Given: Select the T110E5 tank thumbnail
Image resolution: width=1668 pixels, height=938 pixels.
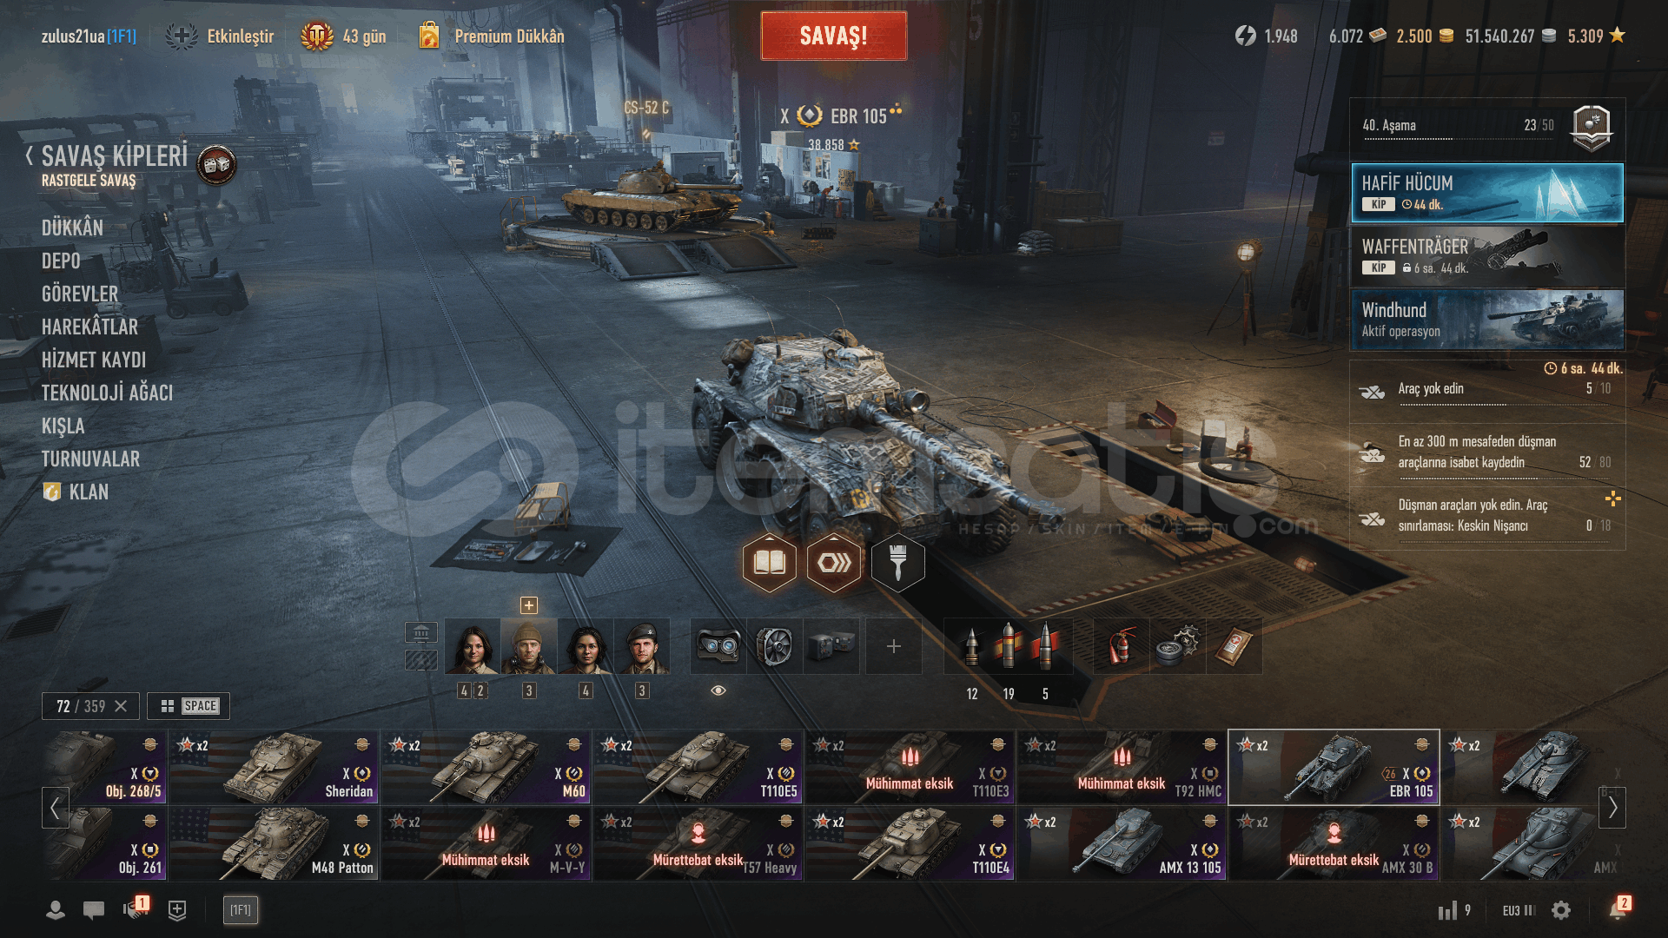Looking at the screenshot, I should coord(698,767).
